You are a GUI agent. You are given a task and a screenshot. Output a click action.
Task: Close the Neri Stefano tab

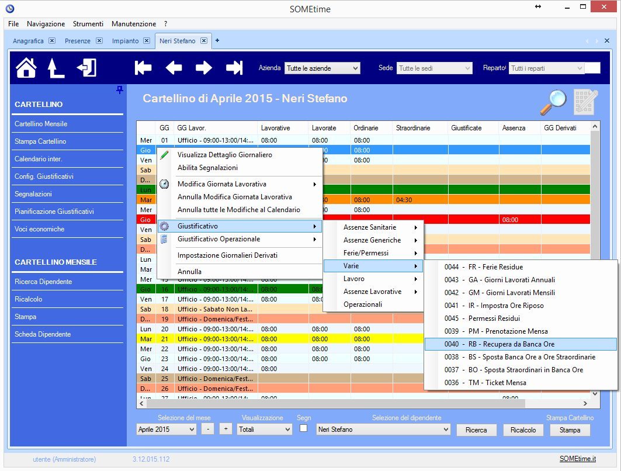[x=203, y=41]
